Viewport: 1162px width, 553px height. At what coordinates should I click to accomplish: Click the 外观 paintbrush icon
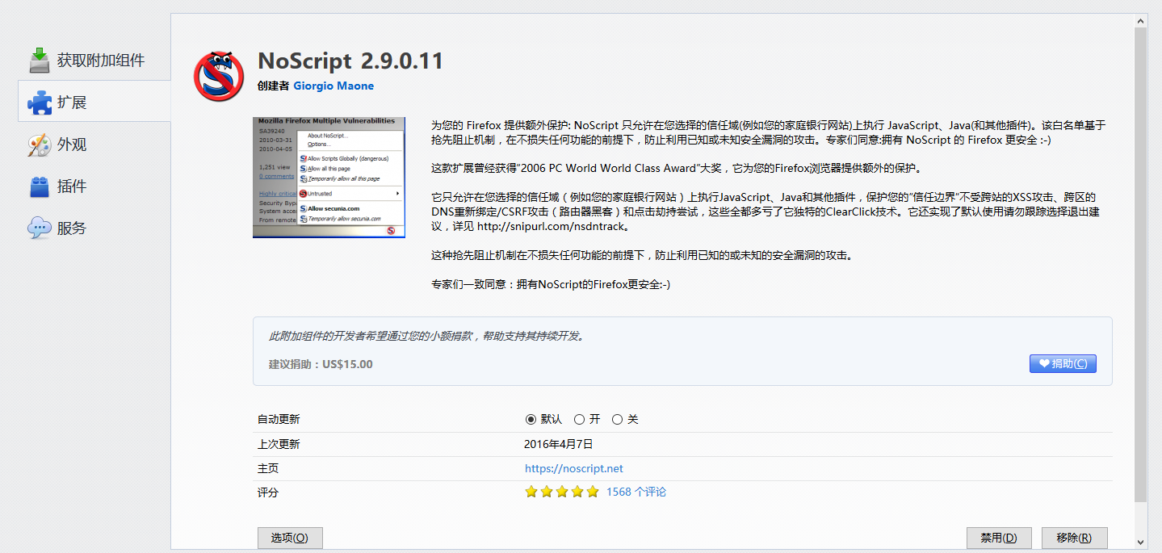(40, 145)
